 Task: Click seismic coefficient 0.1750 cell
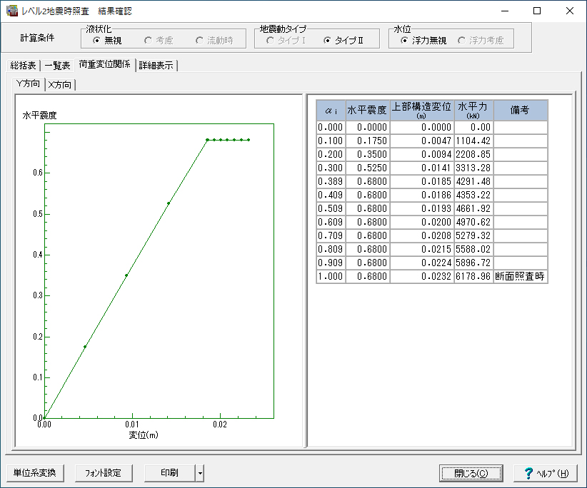(367, 141)
